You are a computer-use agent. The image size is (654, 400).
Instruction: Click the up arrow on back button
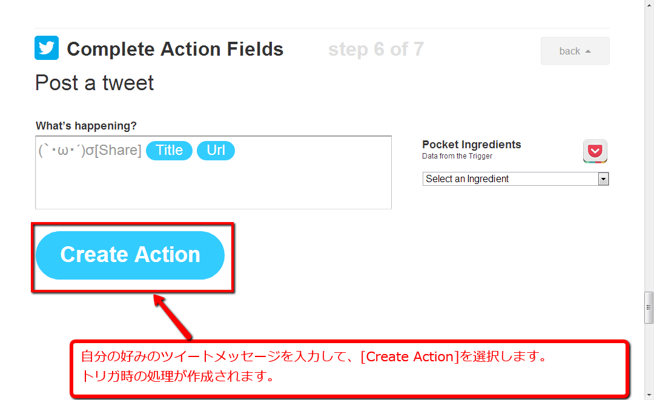pyautogui.click(x=588, y=51)
